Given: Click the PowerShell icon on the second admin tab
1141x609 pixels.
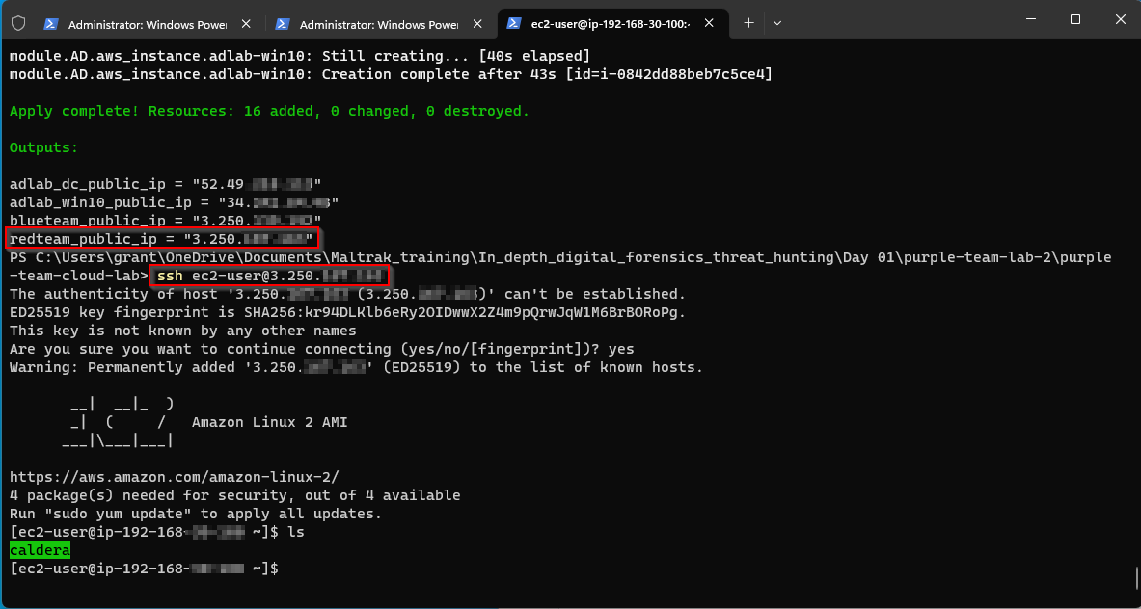Looking at the screenshot, I should coord(282,21).
